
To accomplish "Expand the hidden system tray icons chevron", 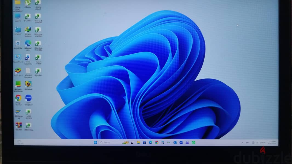I will coord(242,143).
